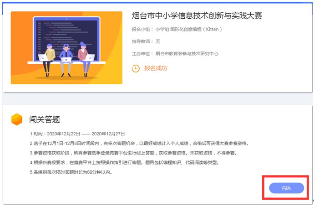Click the laptop screen in the banner image
The height and width of the screenshot is (206, 314).
66,39
